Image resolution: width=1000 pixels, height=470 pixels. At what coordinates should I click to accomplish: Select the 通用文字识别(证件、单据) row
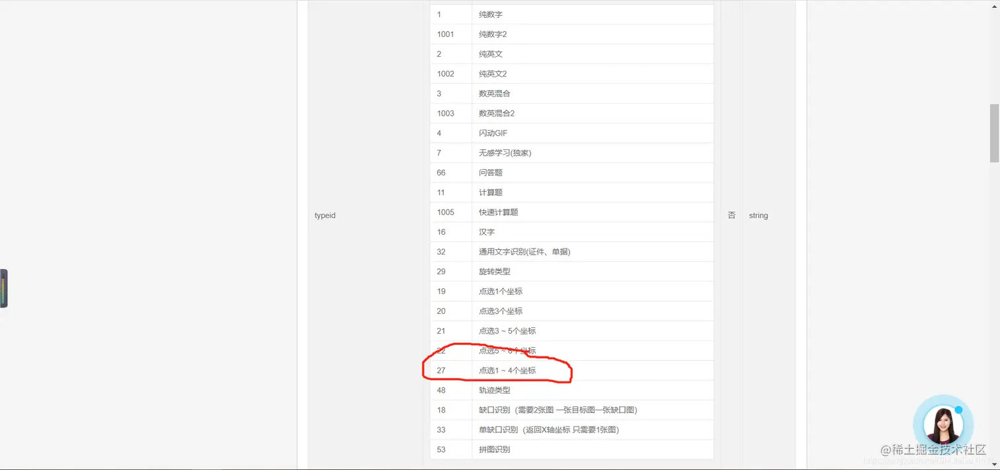(524, 252)
